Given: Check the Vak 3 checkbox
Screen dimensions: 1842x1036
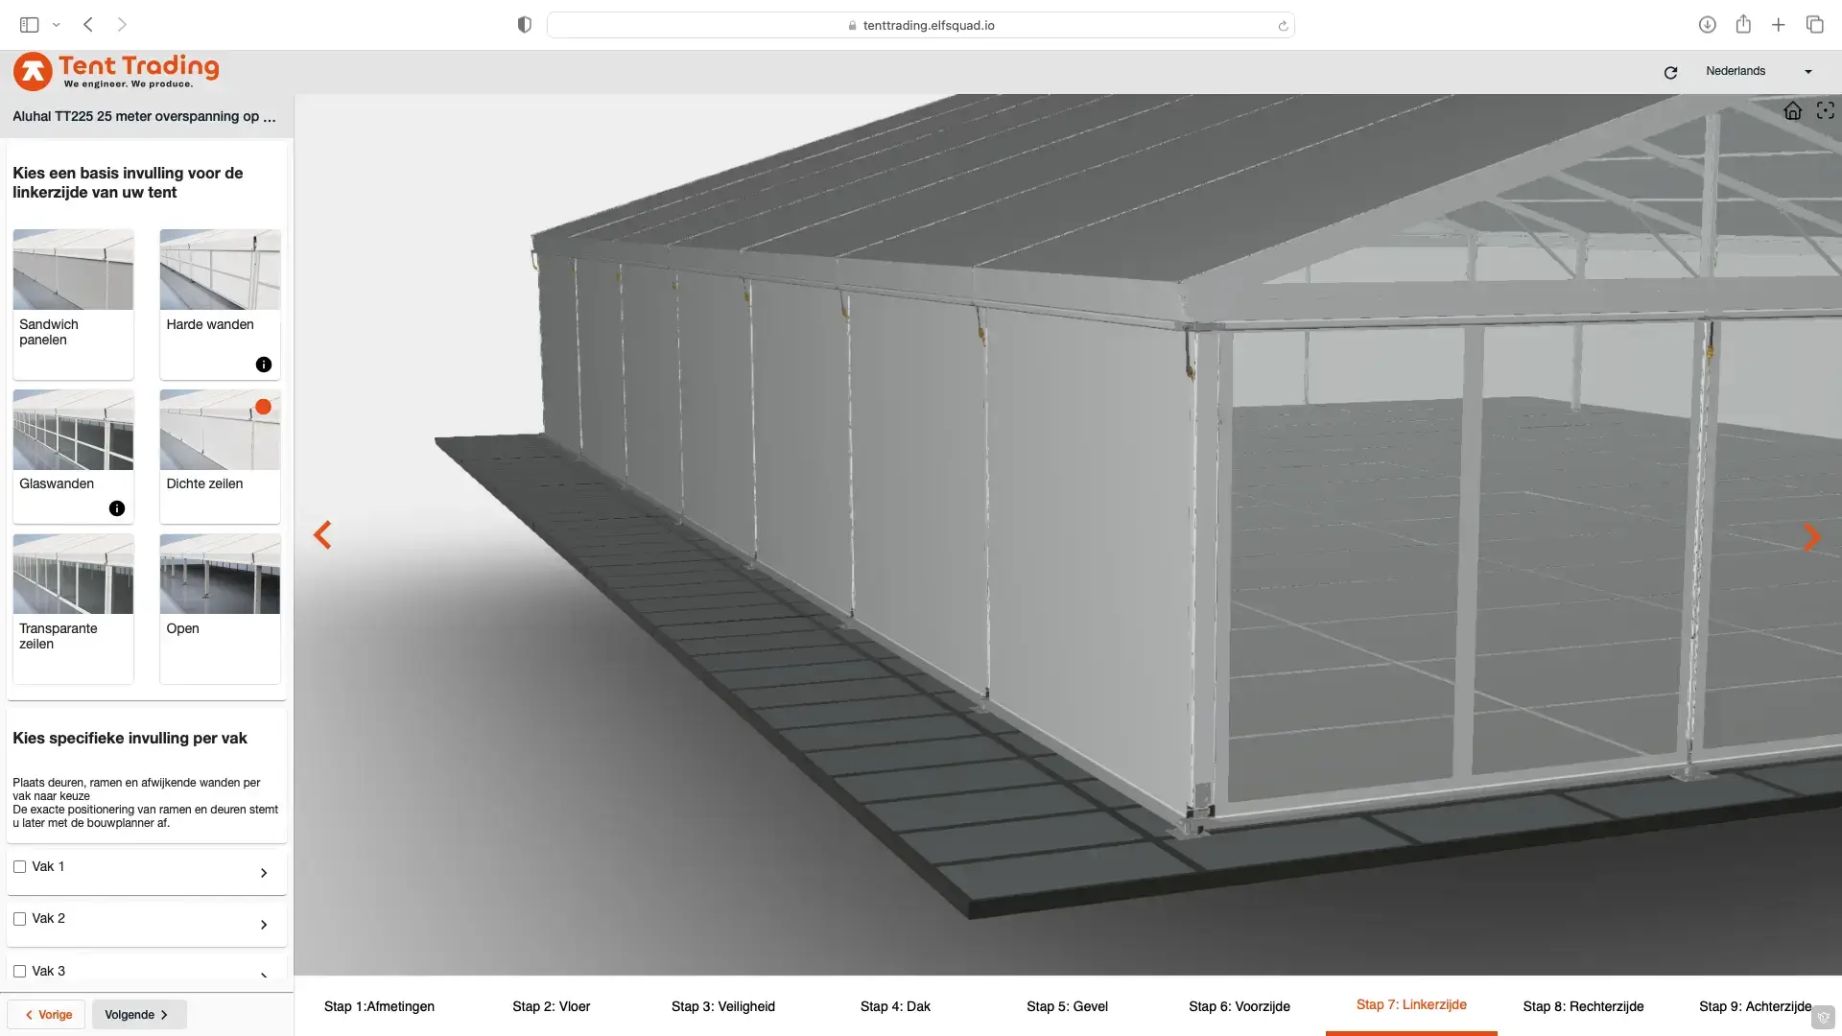Looking at the screenshot, I should [19, 971].
